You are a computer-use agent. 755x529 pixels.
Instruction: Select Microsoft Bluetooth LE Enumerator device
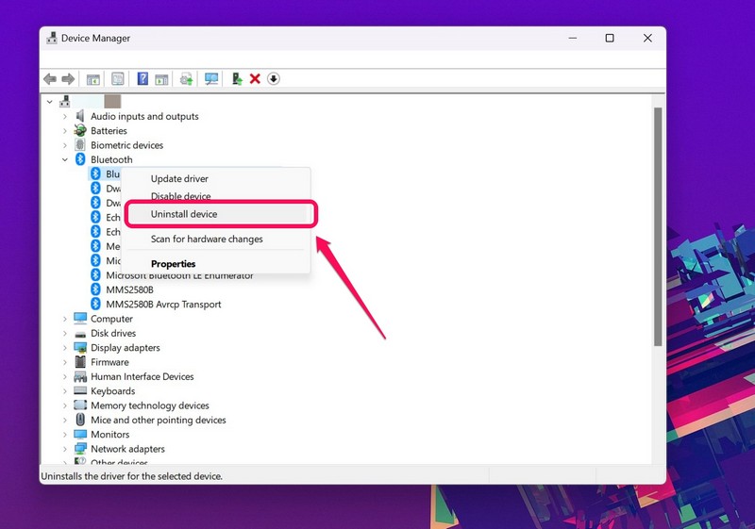(x=179, y=275)
